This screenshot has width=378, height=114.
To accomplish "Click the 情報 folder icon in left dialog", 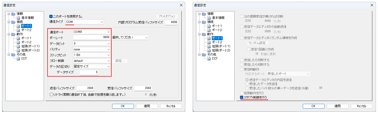I will (x=13, y=14).
